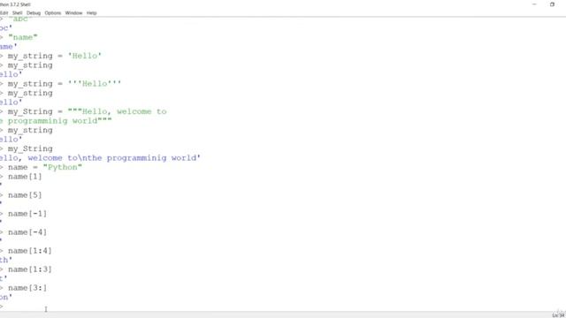Screen dimensions: 566x318
Task: Click the line name = "Python"
Action: pos(45,167)
